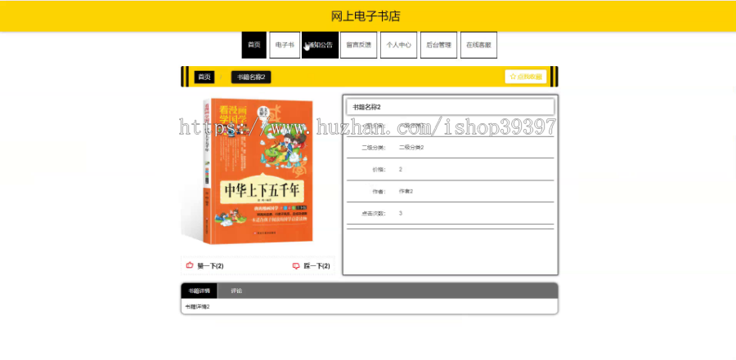Click the 点击次数: label

[x=373, y=213]
